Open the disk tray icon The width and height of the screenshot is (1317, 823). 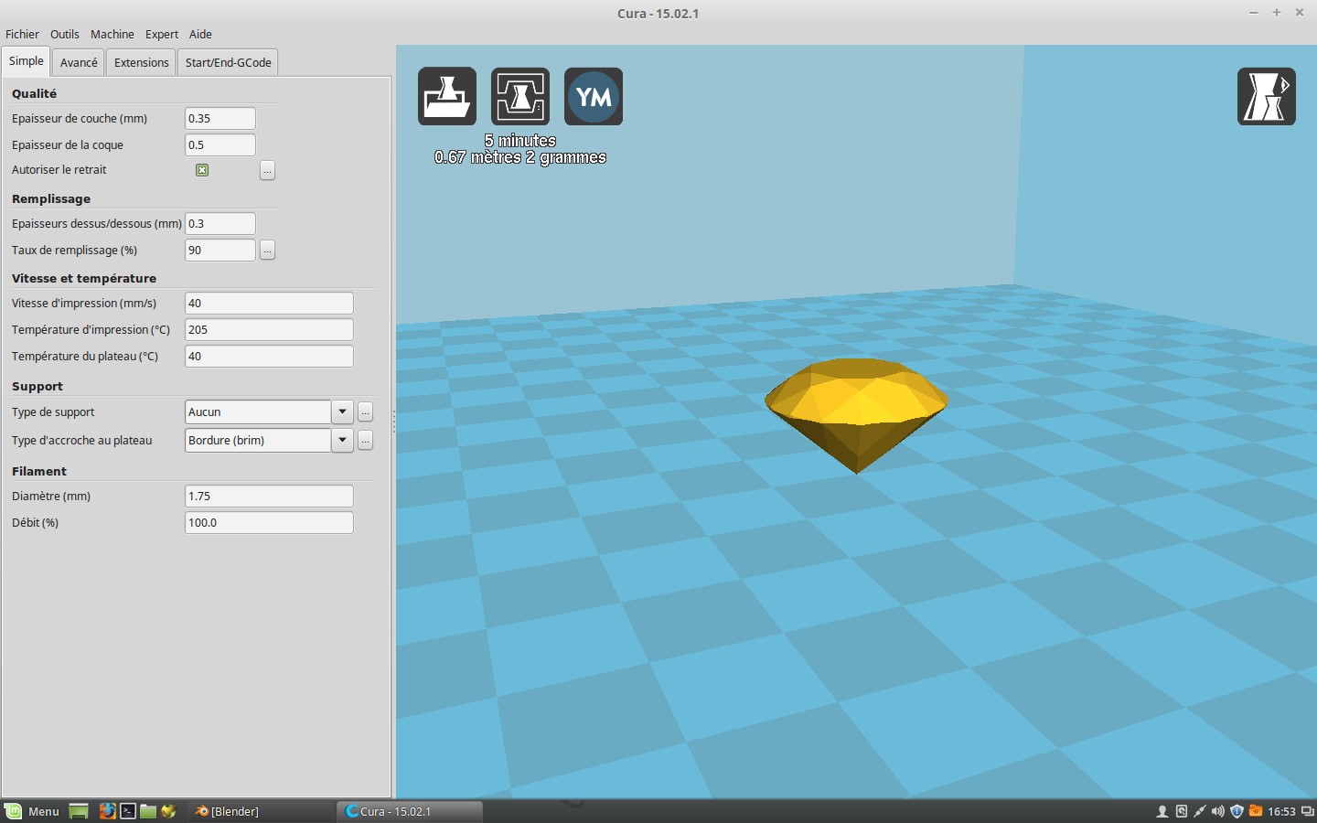tap(1181, 811)
